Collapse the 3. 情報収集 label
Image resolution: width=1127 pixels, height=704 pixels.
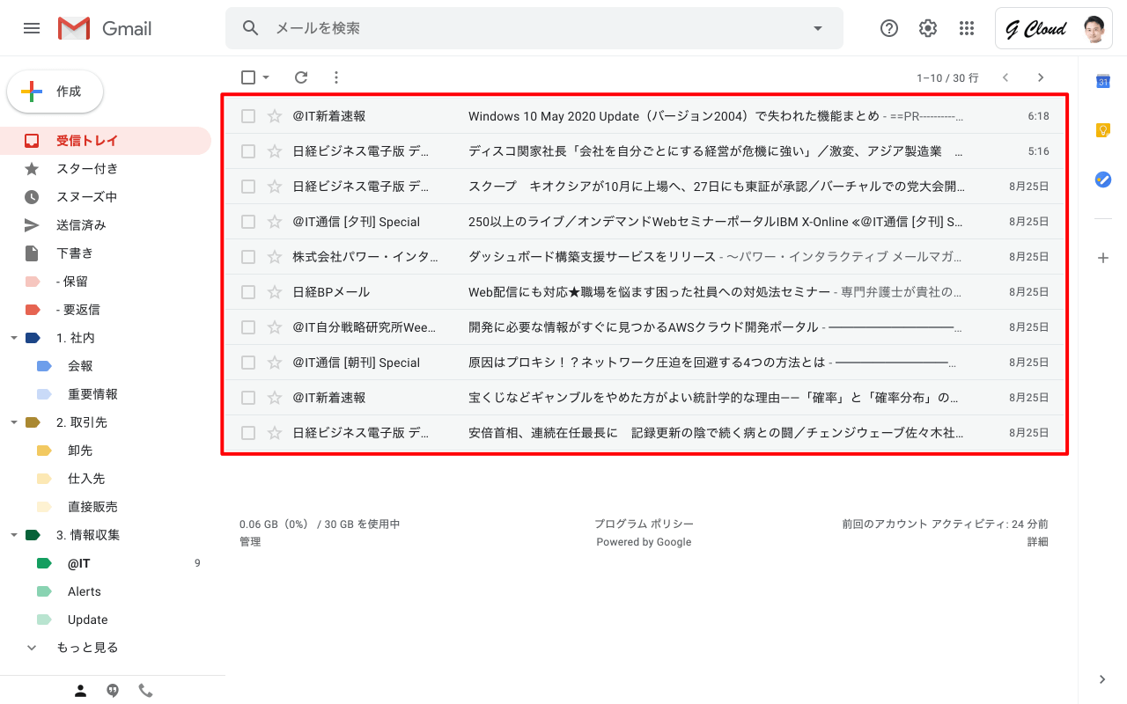click(13, 535)
